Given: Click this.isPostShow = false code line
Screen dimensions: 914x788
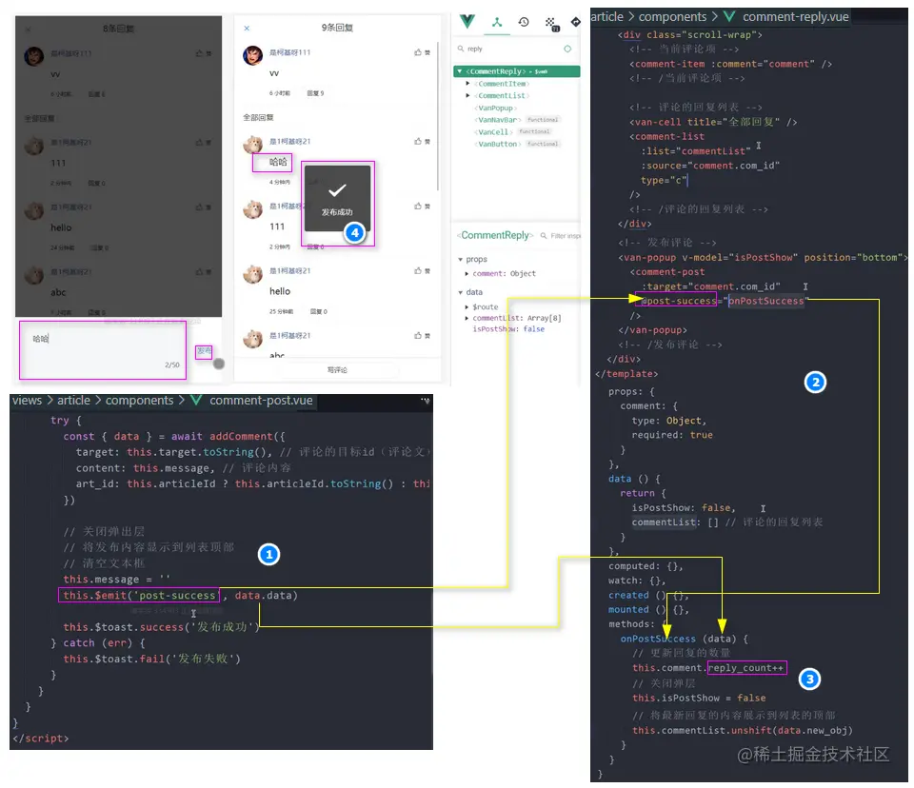Looking at the screenshot, I should point(699,699).
